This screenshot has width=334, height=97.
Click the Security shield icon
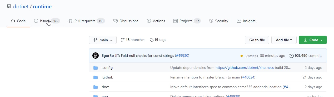pyautogui.click(x=211, y=21)
